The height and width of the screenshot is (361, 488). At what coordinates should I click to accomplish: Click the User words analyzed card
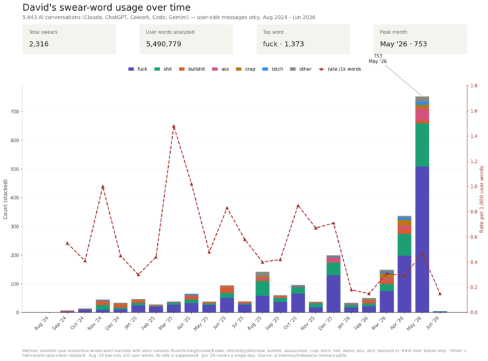pos(186,39)
